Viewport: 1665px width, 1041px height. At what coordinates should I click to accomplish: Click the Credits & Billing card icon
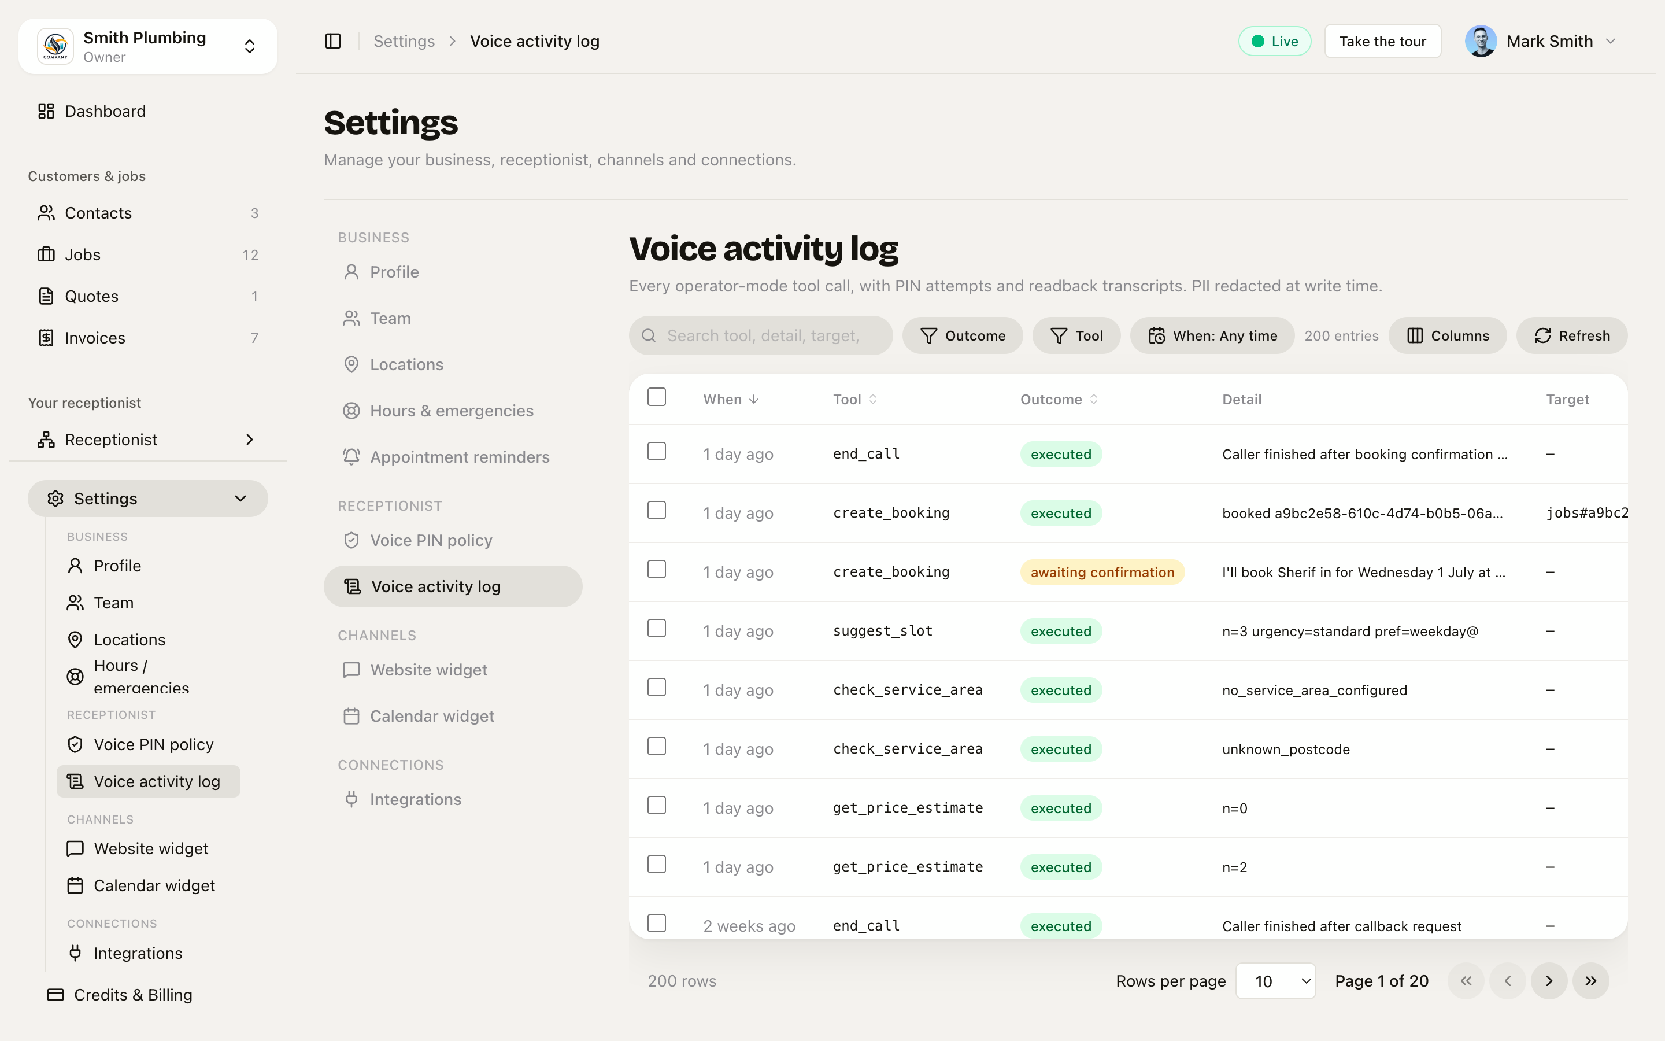pos(55,995)
